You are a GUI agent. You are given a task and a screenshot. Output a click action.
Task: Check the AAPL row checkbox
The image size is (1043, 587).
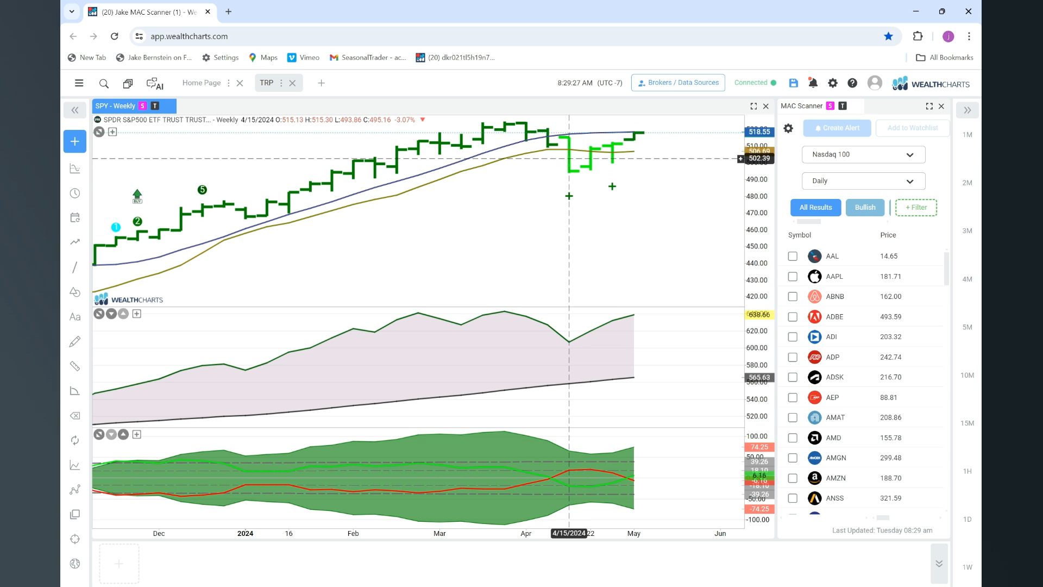click(x=793, y=277)
